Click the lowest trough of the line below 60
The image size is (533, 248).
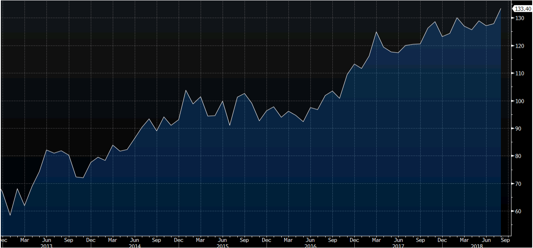click(10, 215)
